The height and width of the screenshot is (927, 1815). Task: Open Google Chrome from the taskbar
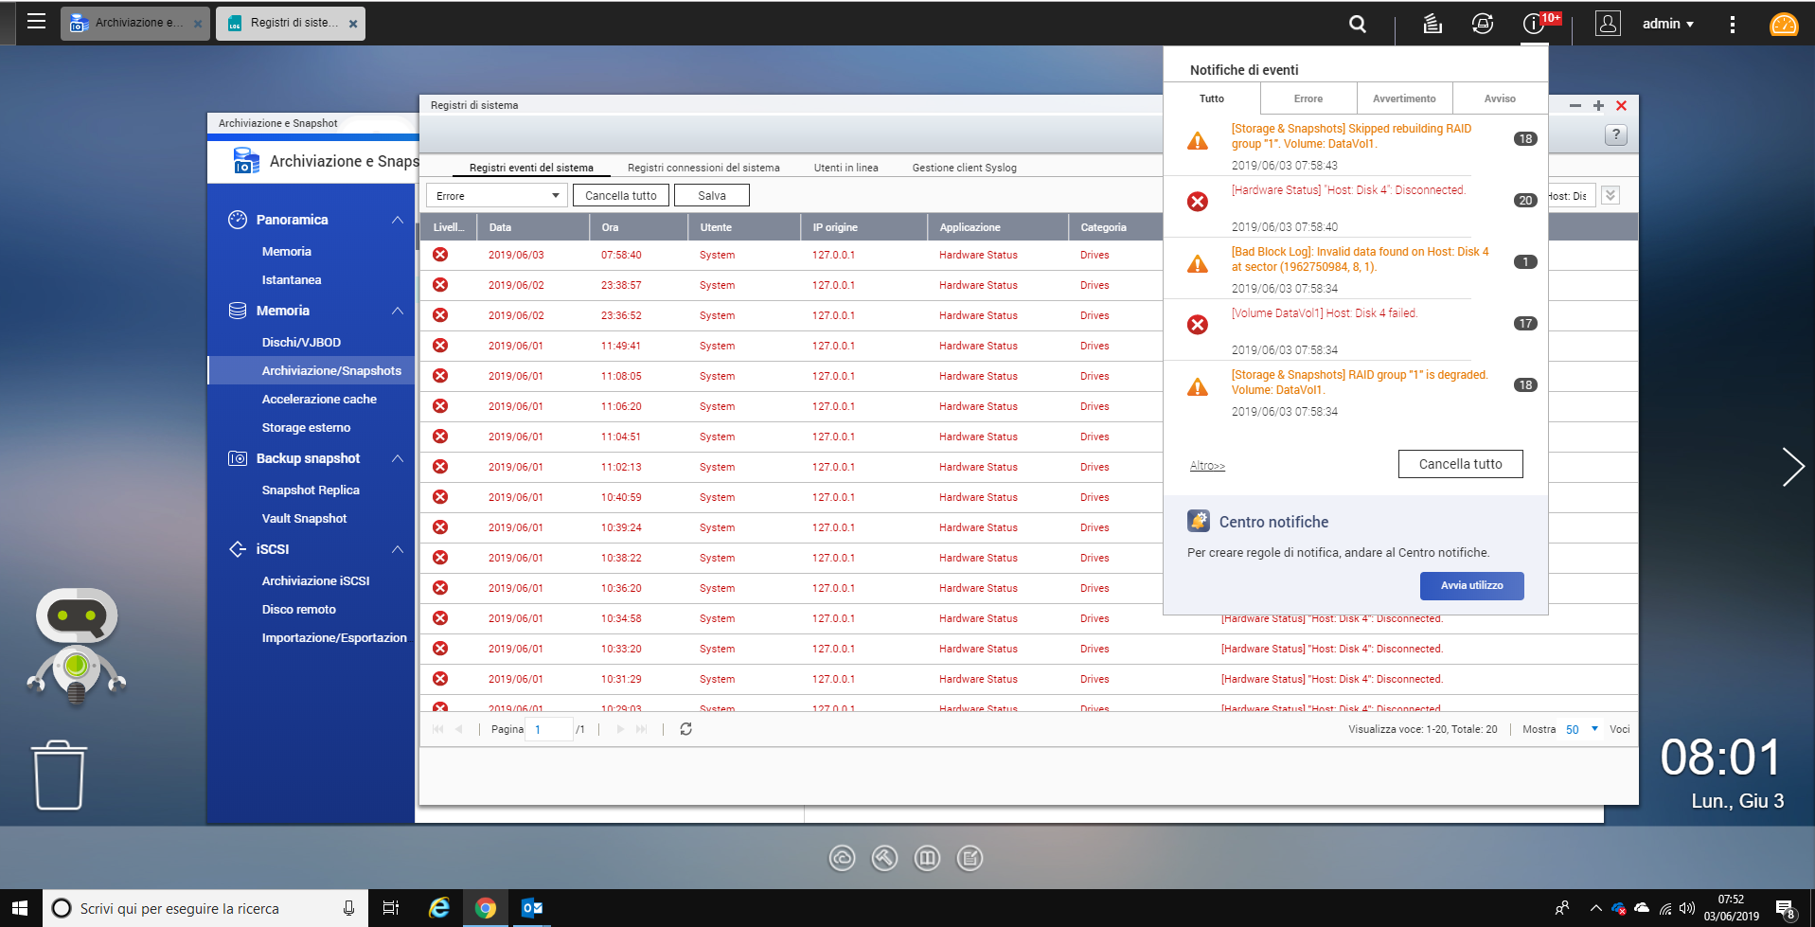486,908
